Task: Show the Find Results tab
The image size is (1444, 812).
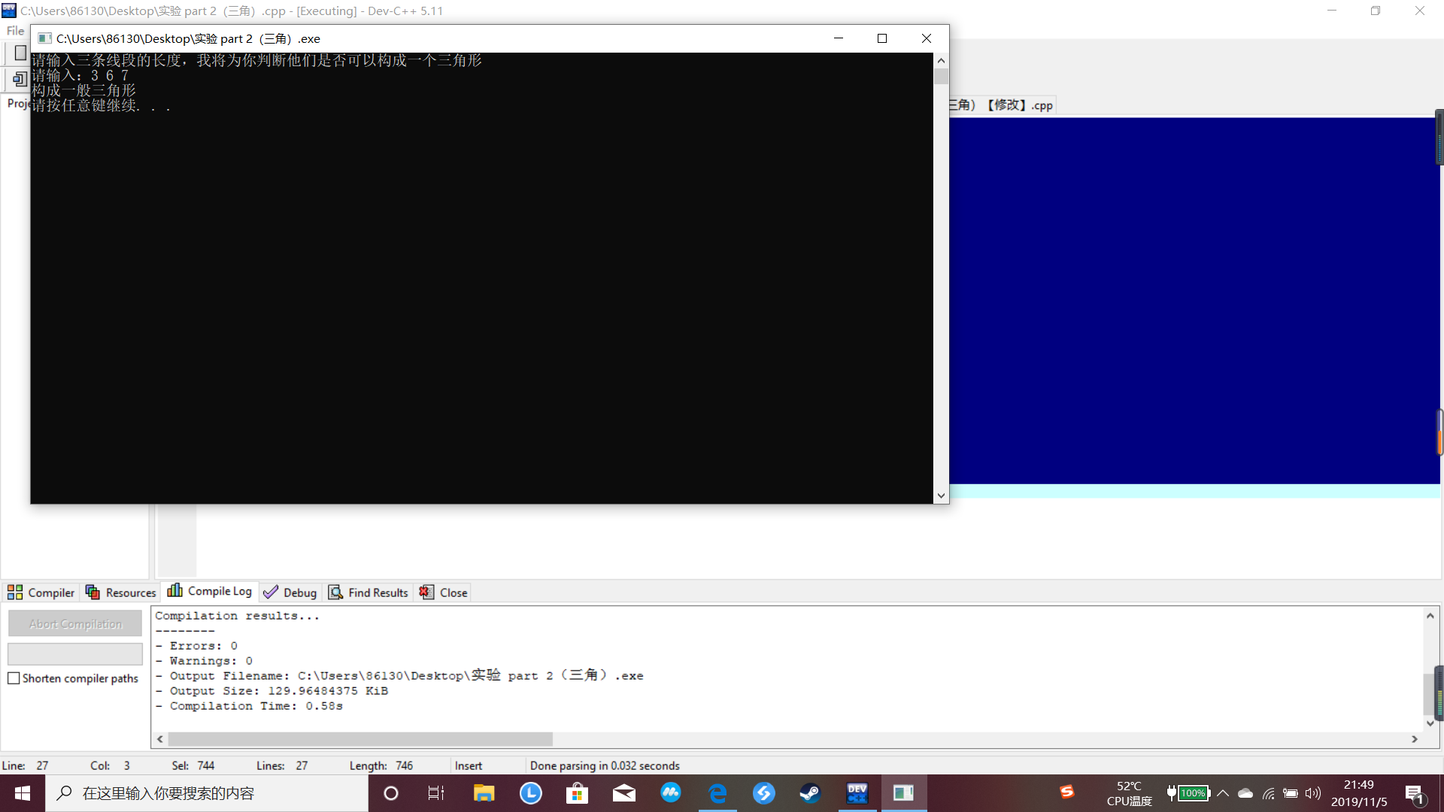Action: pyautogui.click(x=369, y=592)
